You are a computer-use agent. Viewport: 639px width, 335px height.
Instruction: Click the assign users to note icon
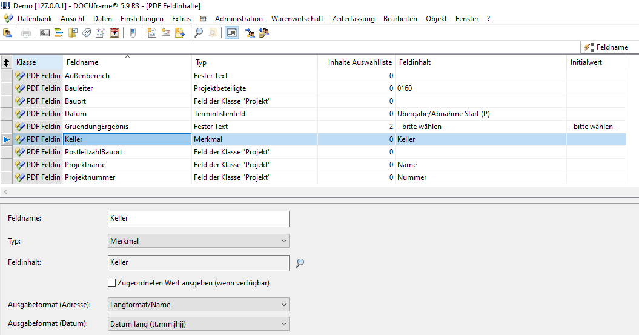pyautogui.click(x=264, y=33)
